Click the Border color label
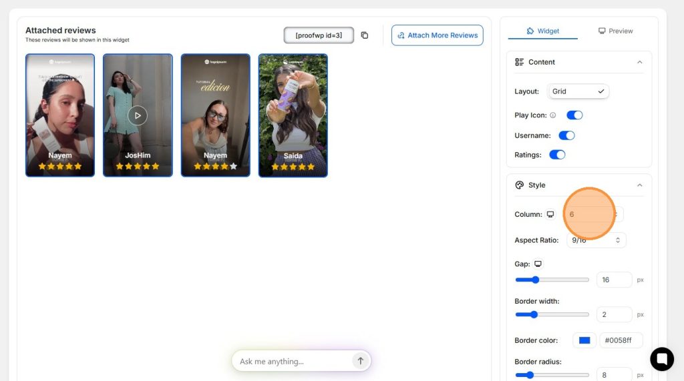 tap(536, 340)
